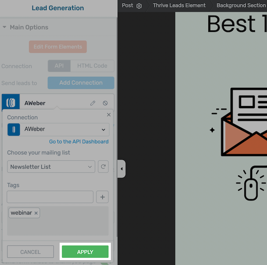
Task: Click the AWeber logo in connection row
Action: [x=11, y=103]
